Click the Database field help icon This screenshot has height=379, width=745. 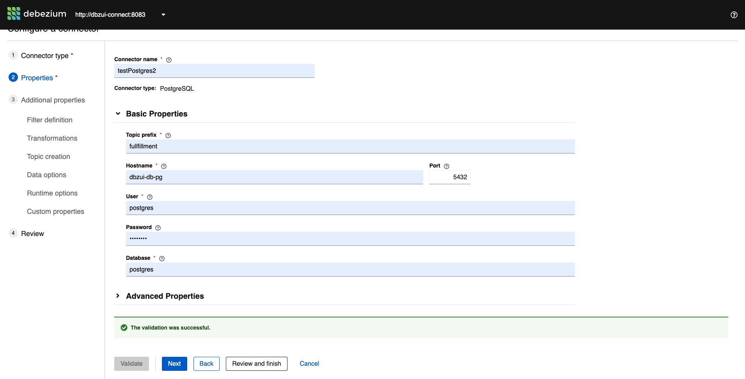pyautogui.click(x=162, y=258)
